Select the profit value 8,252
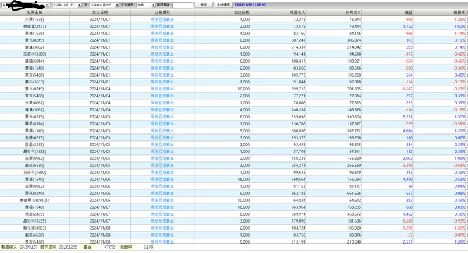Image resolution: width=468 pixels, height=253 pixels. click(x=408, y=116)
